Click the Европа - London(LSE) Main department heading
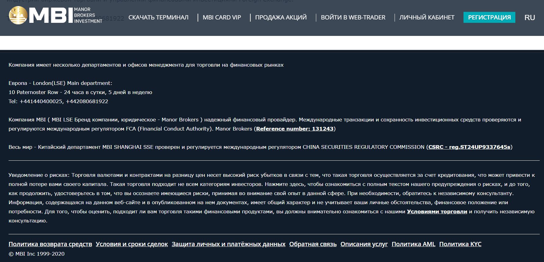This screenshot has height=262, width=544. (60, 83)
